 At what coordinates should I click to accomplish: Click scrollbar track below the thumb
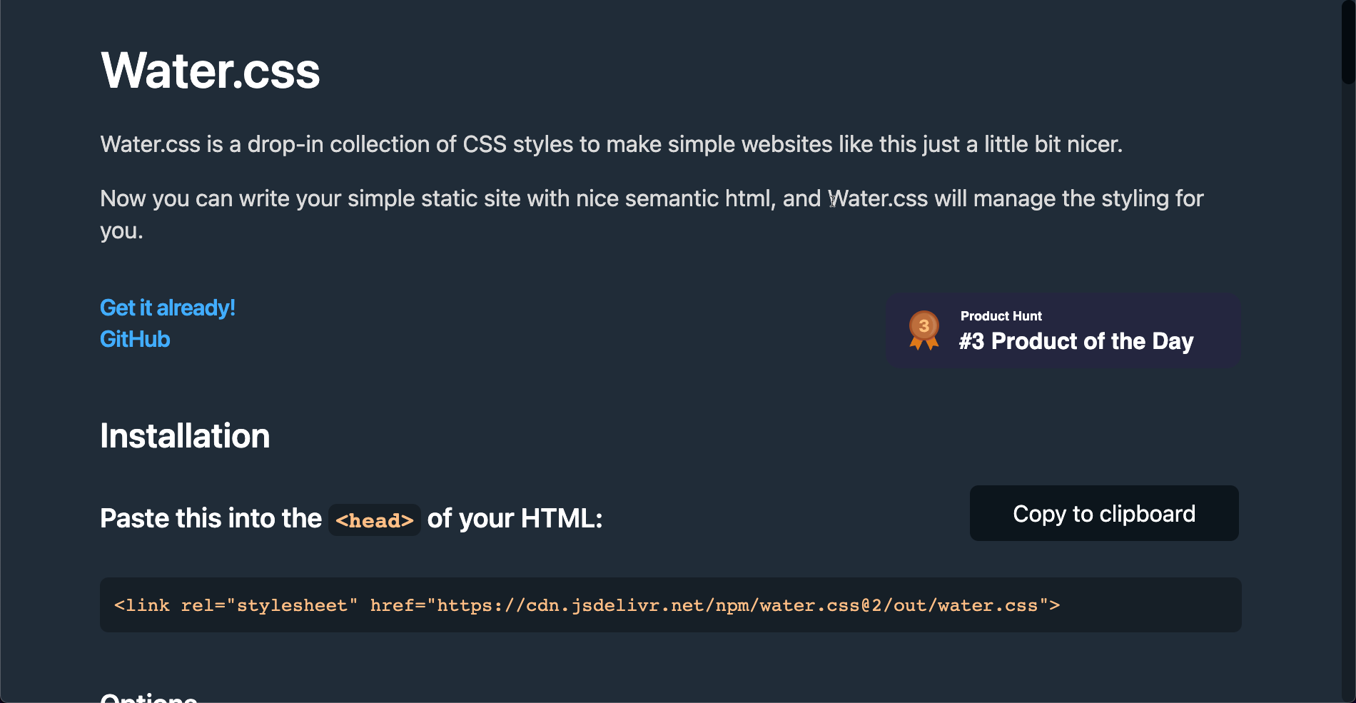pyautogui.click(x=1348, y=393)
